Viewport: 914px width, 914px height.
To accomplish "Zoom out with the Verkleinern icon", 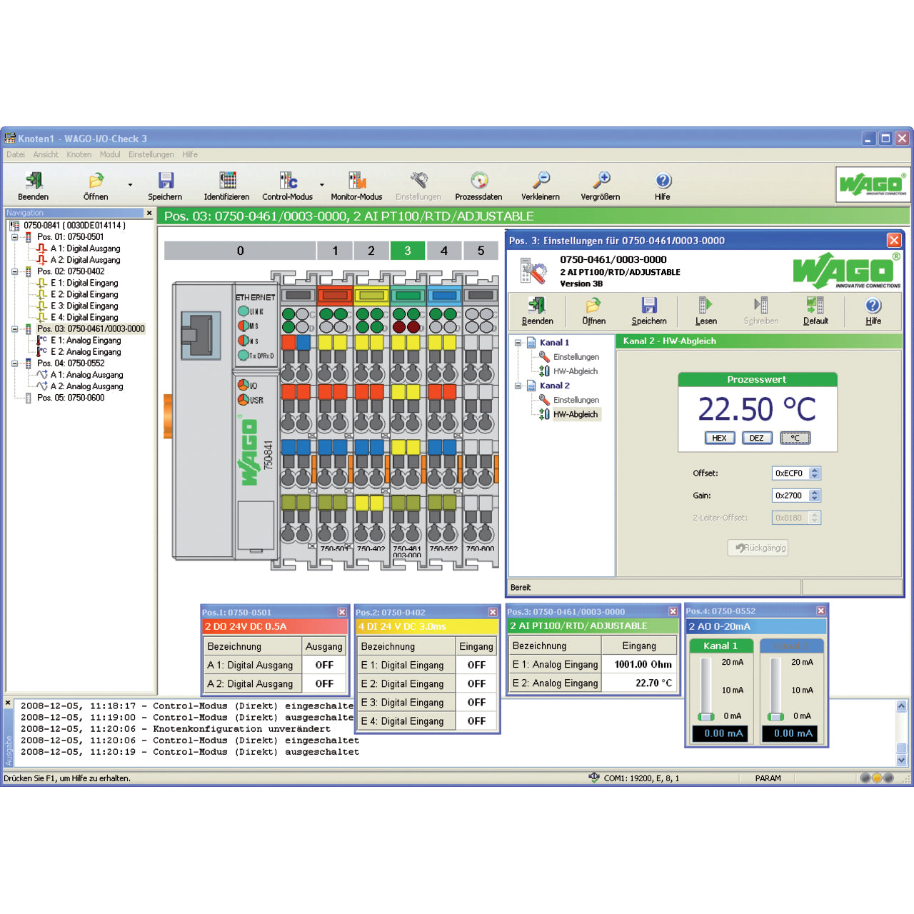I will coord(541,181).
